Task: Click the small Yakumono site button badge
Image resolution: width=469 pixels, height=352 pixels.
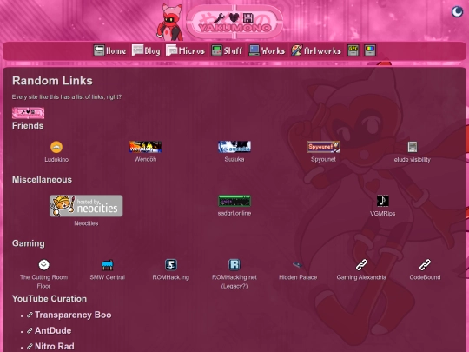Action: 28,113
